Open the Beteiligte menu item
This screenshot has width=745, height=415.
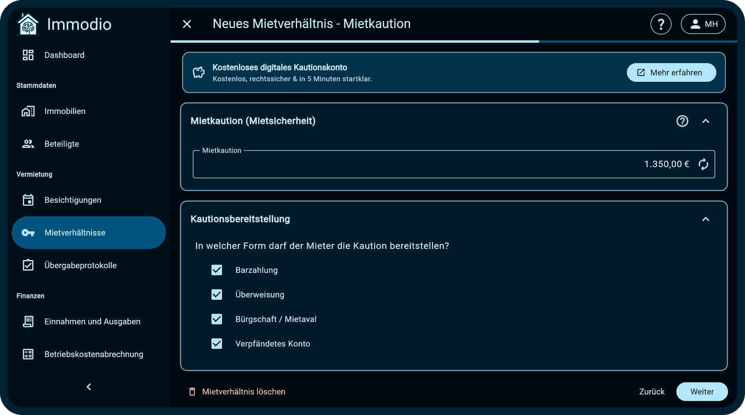click(89, 144)
